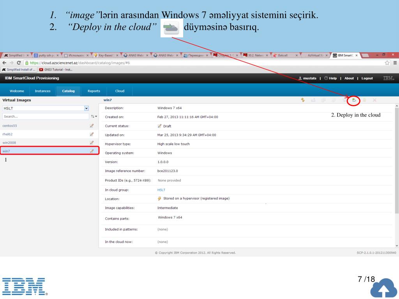Switch to the Instances tab
Screen dimensions: 399x299
(42, 91)
